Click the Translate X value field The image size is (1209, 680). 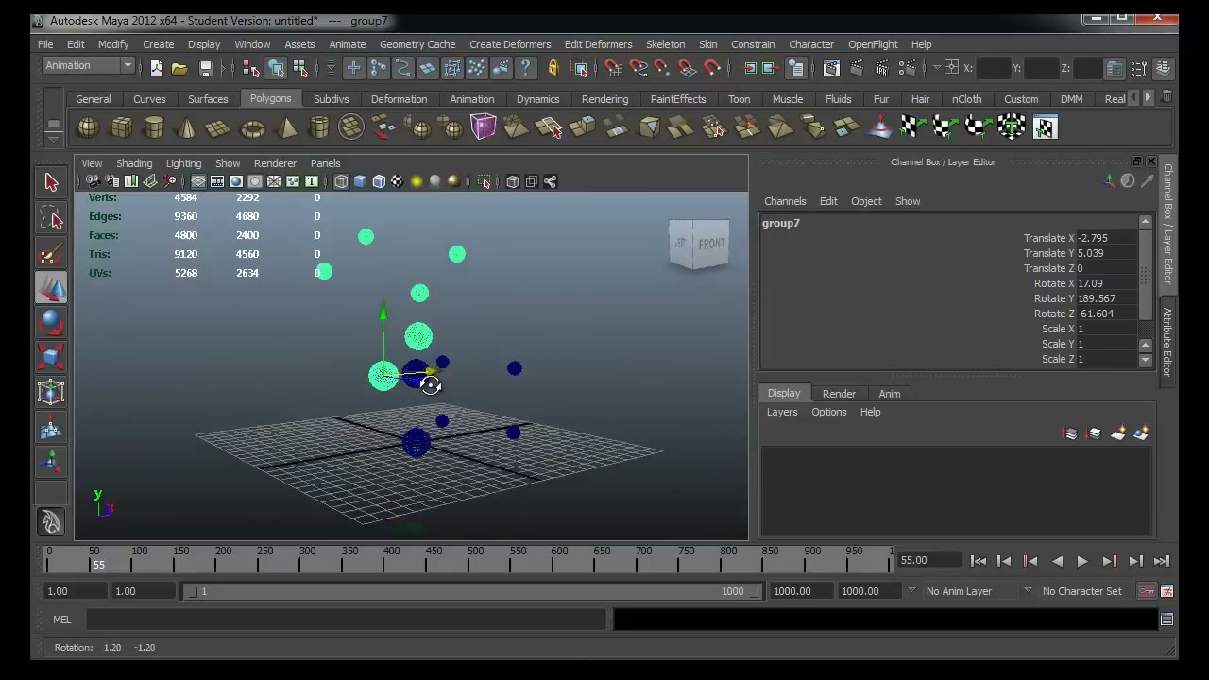pyautogui.click(x=1106, y=238)
